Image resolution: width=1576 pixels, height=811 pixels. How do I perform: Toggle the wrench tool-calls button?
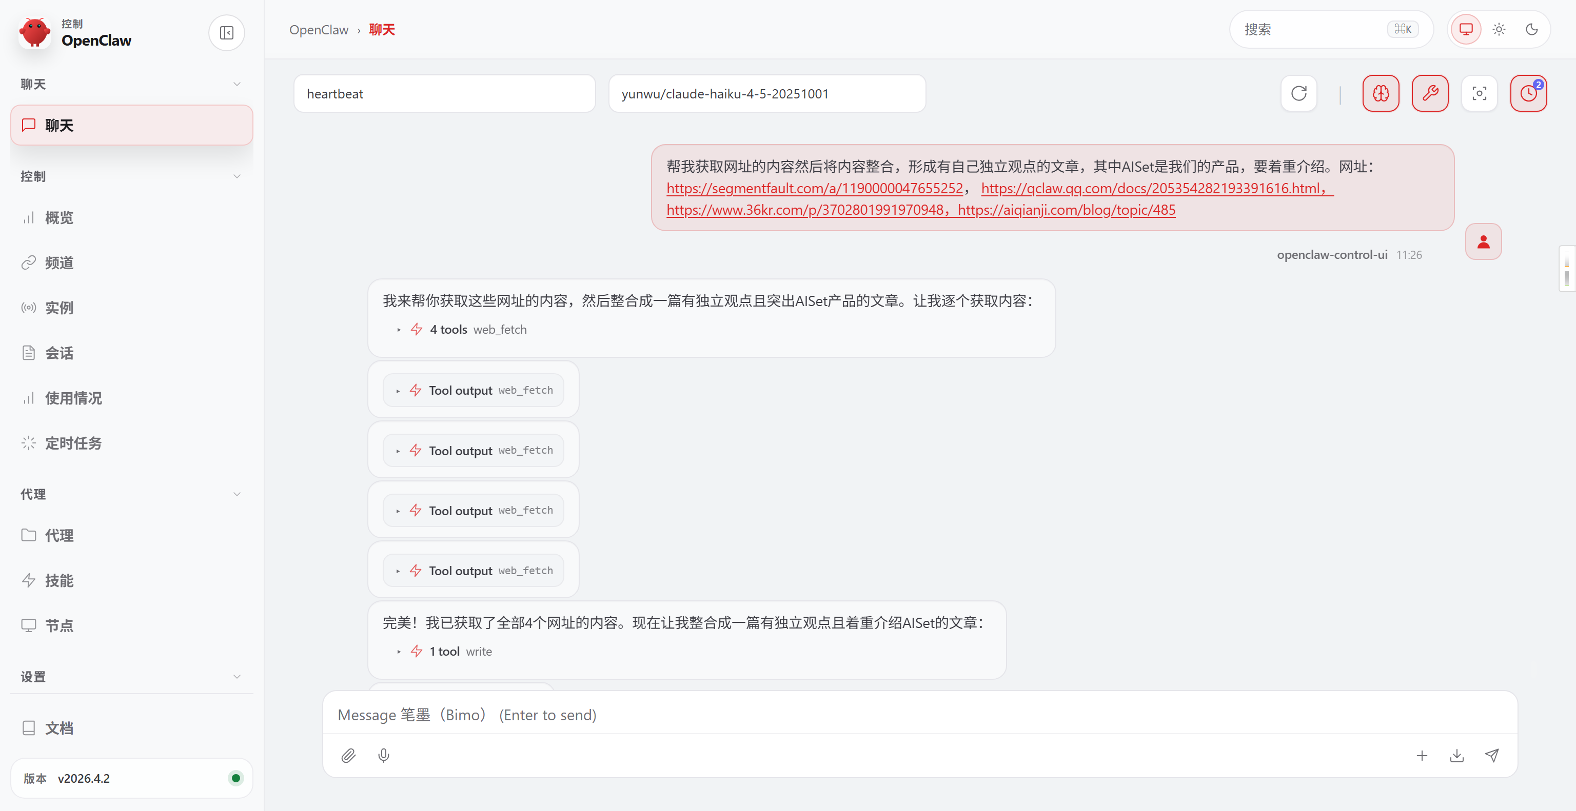pyautogui.click(x=1430, y=93)
